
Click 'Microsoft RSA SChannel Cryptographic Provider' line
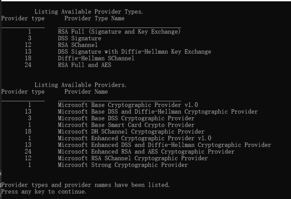pyautogui.click(x=132, y=158)
